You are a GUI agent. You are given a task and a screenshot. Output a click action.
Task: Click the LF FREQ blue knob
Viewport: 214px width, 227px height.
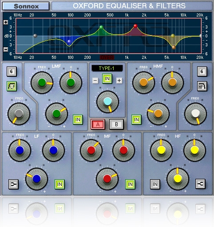[x=20, y=150]
